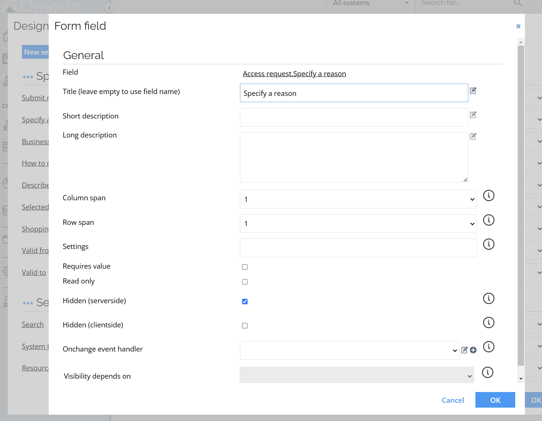Open translation editor icon beside Short description
The height and width of the screenshot is (421, 542).
click(473, 115)
